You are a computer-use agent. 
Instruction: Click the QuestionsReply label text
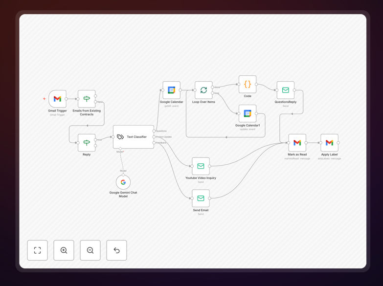[286, 102]
